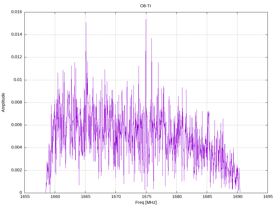Viewport: 275px width, 206px height.
Task: Click the plot title O8-Tr
Action: click(x=146, y=6)
